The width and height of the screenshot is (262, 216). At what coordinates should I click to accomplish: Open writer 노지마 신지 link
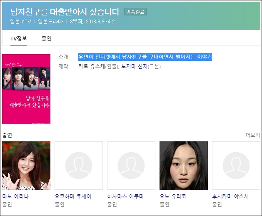[135, 66]
